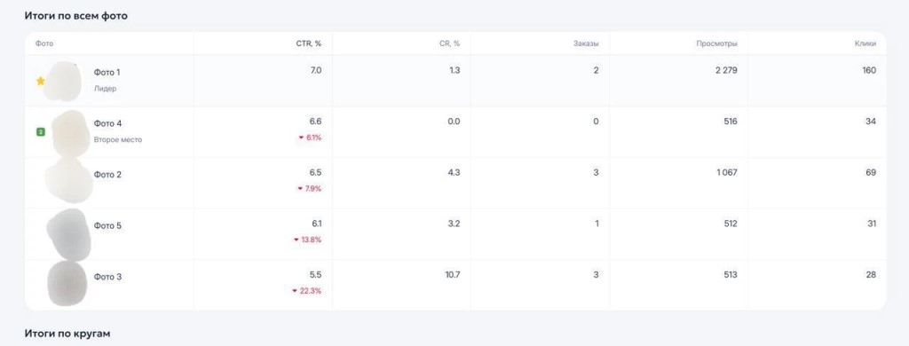Click the red down arrow beside 6.1%
Screen dimensions: 909x346
click(x=301, y=138)
